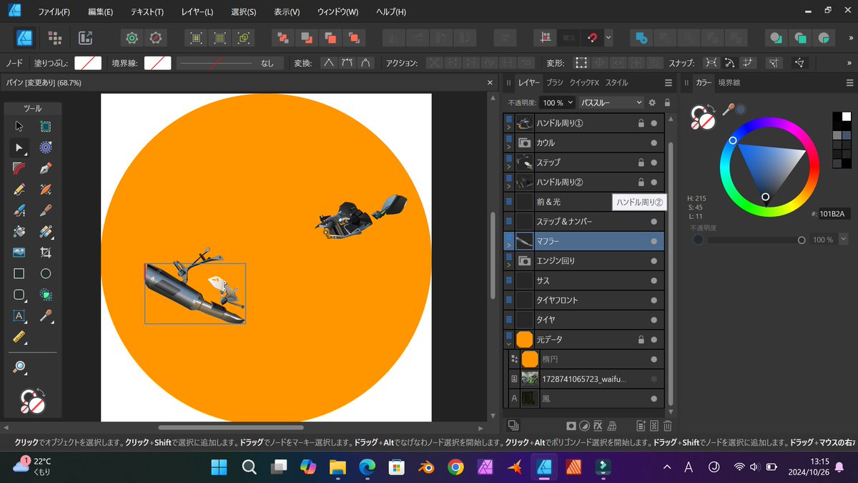
Task: Open File Explorer from taskbar
Action: tap(337, 467)
